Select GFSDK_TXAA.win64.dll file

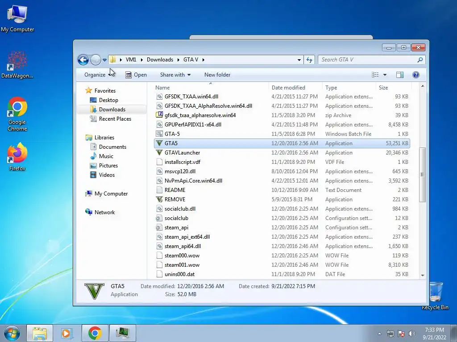pyautogui.click(x=191, y=97)
